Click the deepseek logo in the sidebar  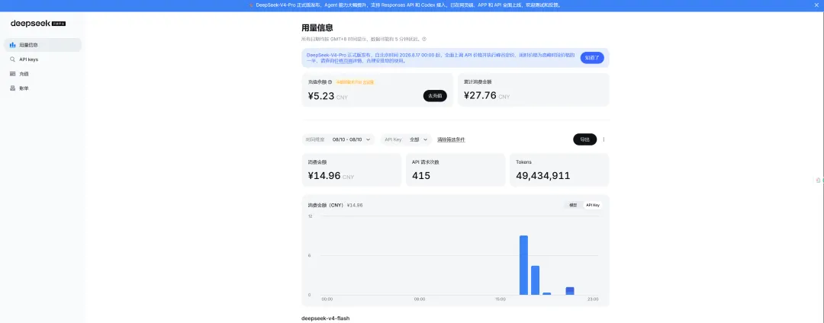click(x=38, y=24)
